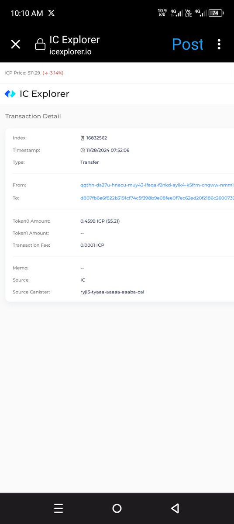234x524 pixels.
Task: Tap the Android recent apps button
Action: (58, 508)
